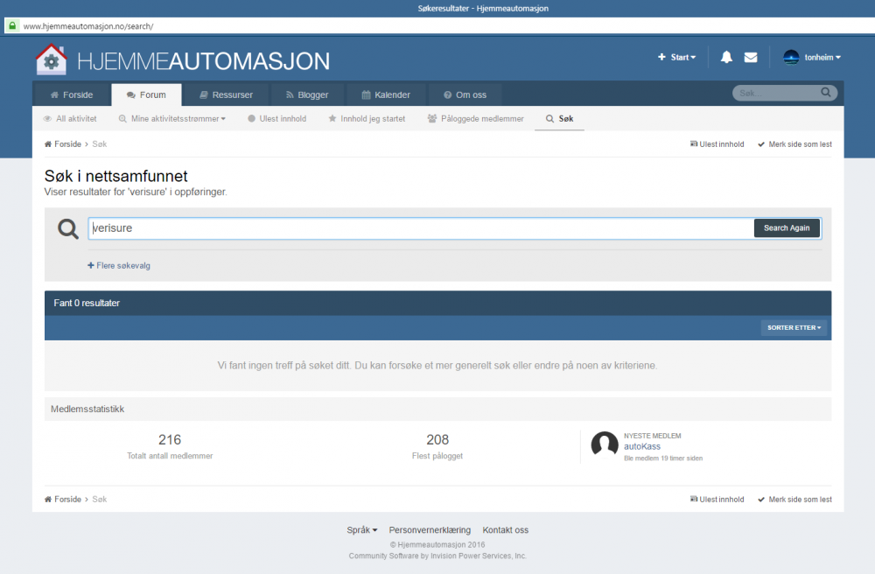The image size is (875, 574).
Task: Open the Personvernerklæring link
Action: [430, 530]
